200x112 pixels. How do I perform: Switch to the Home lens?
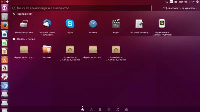pyautogui.click(x=83, y=109)
